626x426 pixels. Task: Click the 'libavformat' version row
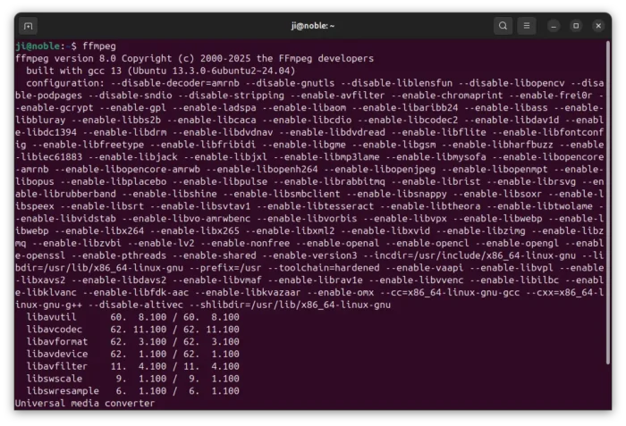pyautogui.click(x=132, y=342)
